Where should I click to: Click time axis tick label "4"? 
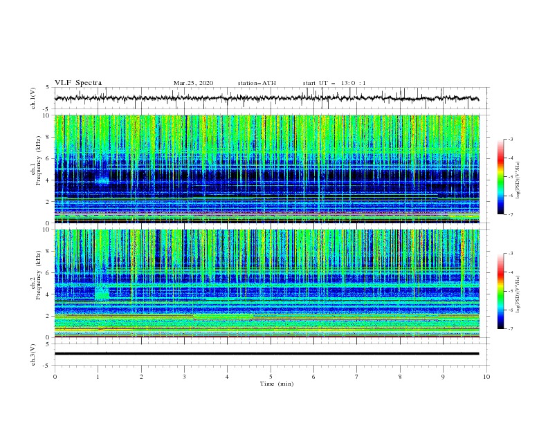227,377
